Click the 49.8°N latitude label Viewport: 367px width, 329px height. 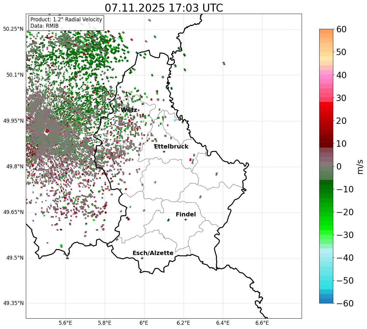click(15, 166)
